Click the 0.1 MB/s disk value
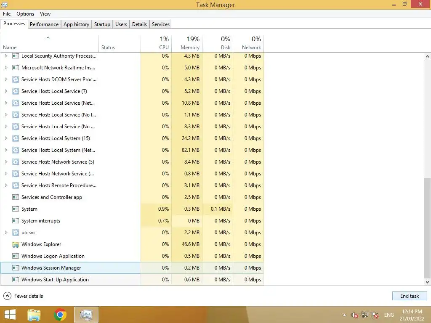 tap(221, 209)
